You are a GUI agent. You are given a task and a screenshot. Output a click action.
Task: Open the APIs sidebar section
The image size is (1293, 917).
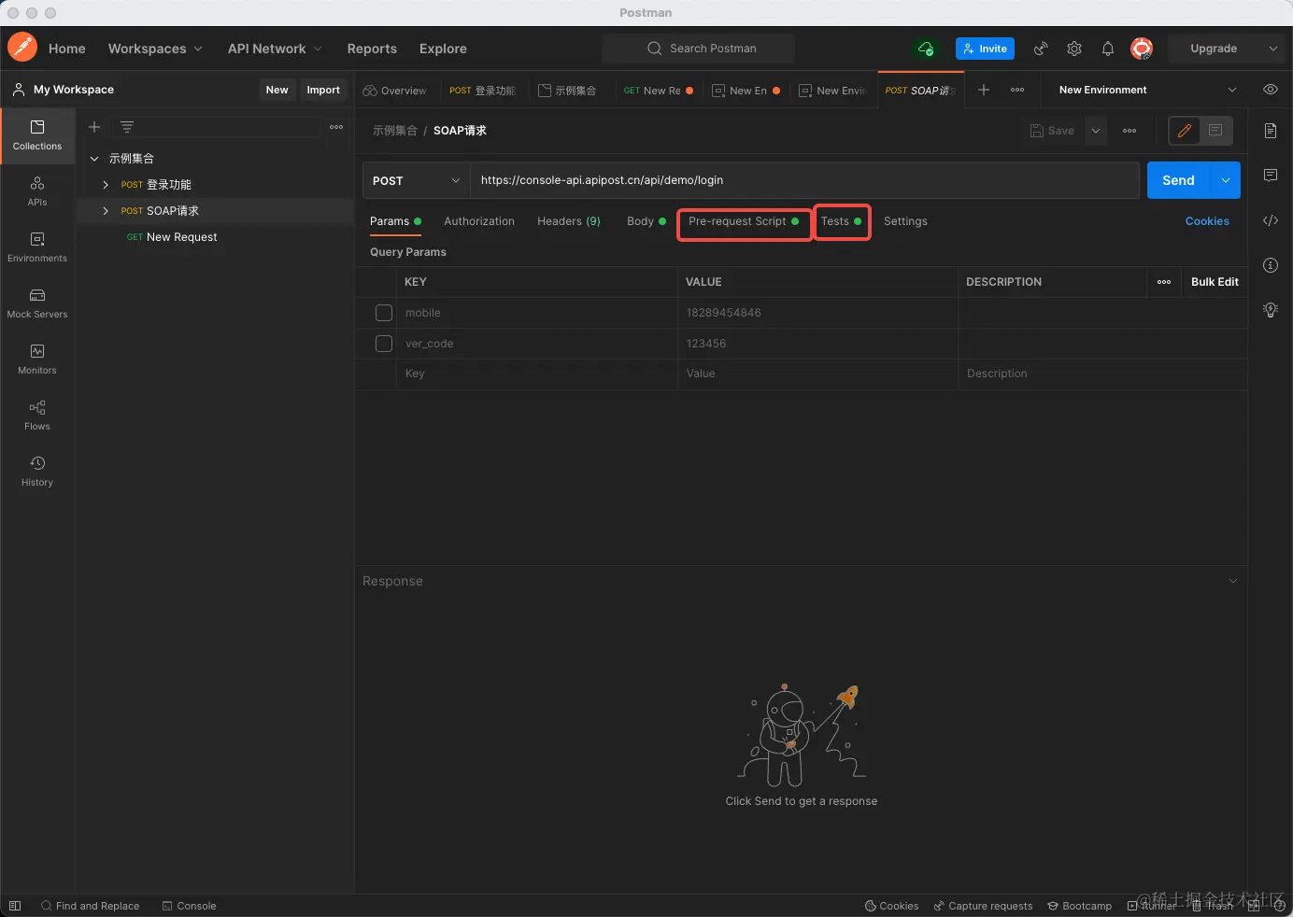coord(37,191)
